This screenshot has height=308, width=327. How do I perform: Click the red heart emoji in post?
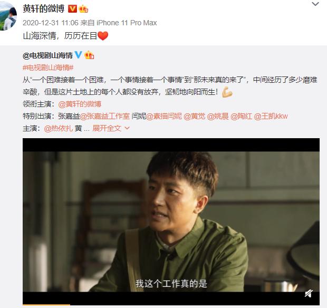tap(103, 36)
